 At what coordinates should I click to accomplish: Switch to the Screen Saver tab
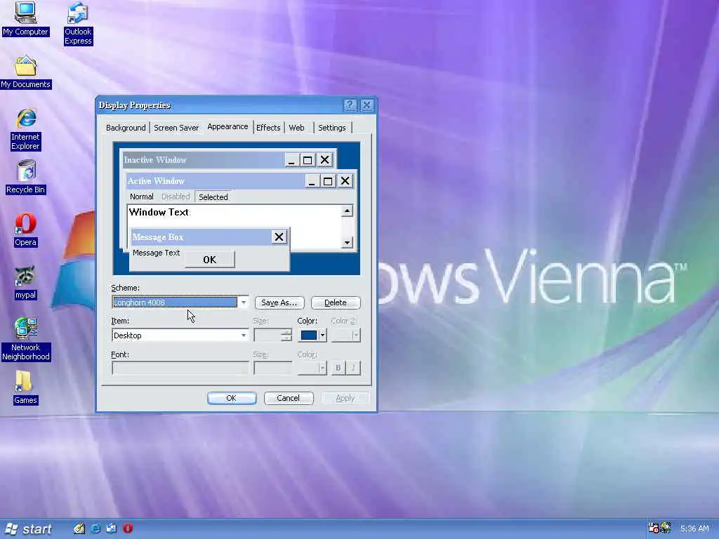point(176,128)
